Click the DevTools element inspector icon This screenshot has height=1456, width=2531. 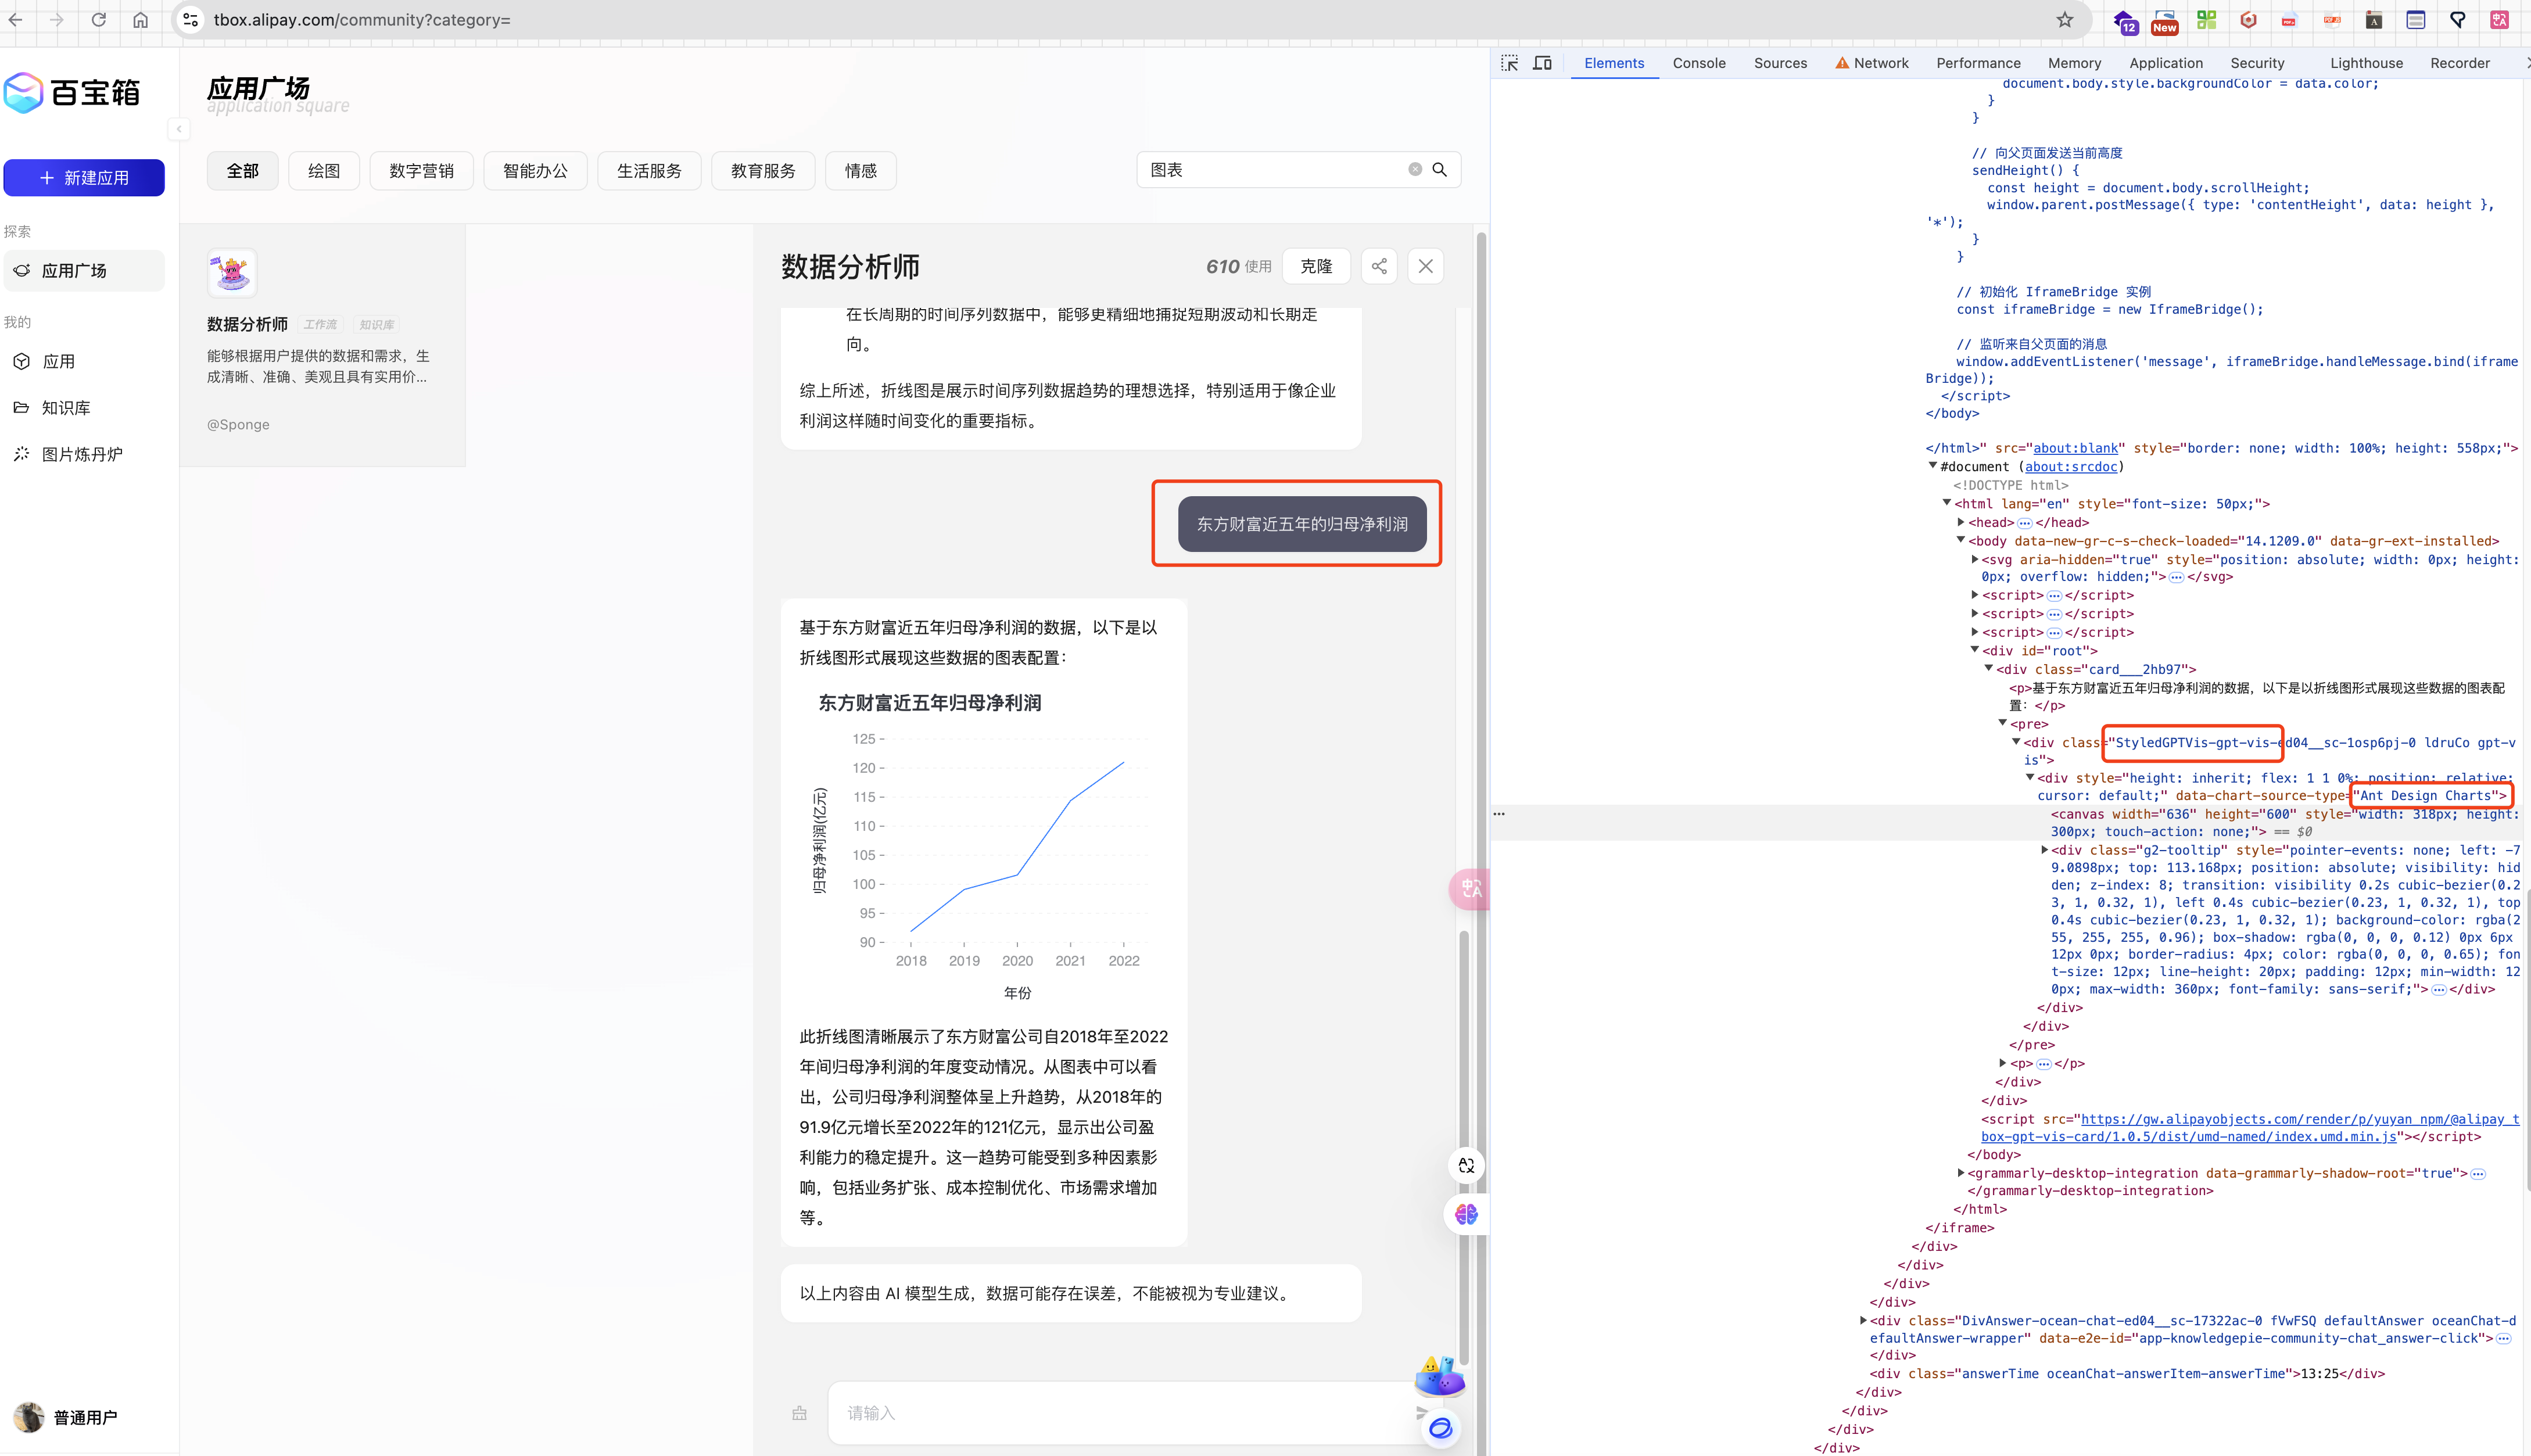pos(1509,63)
